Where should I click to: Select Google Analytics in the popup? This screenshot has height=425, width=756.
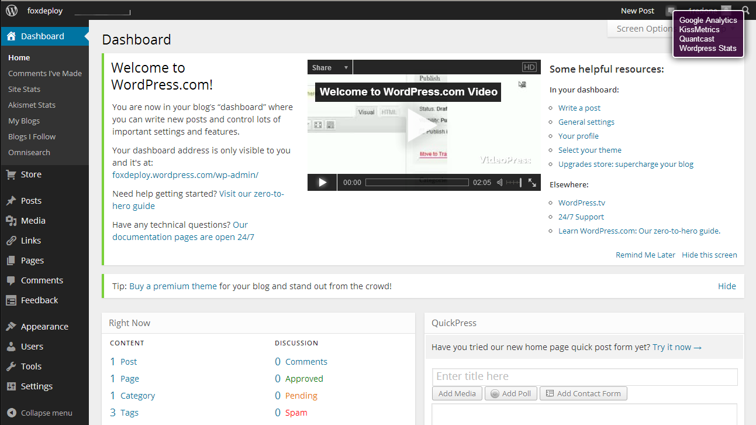(708, 20)
